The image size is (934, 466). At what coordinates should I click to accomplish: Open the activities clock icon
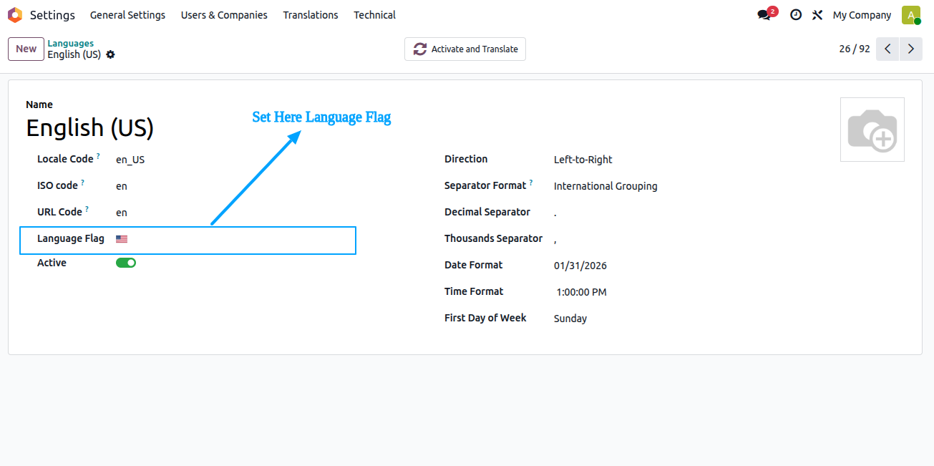point(796,15)
